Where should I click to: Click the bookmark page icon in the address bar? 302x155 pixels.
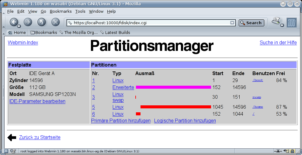(x=70, y=23)
